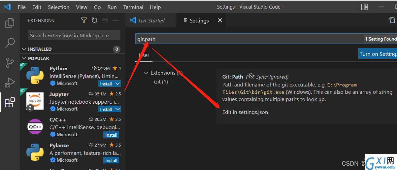Click Edit in settings.json link
Viewport: 397px width, 170px height.
[x=245, y=112]
